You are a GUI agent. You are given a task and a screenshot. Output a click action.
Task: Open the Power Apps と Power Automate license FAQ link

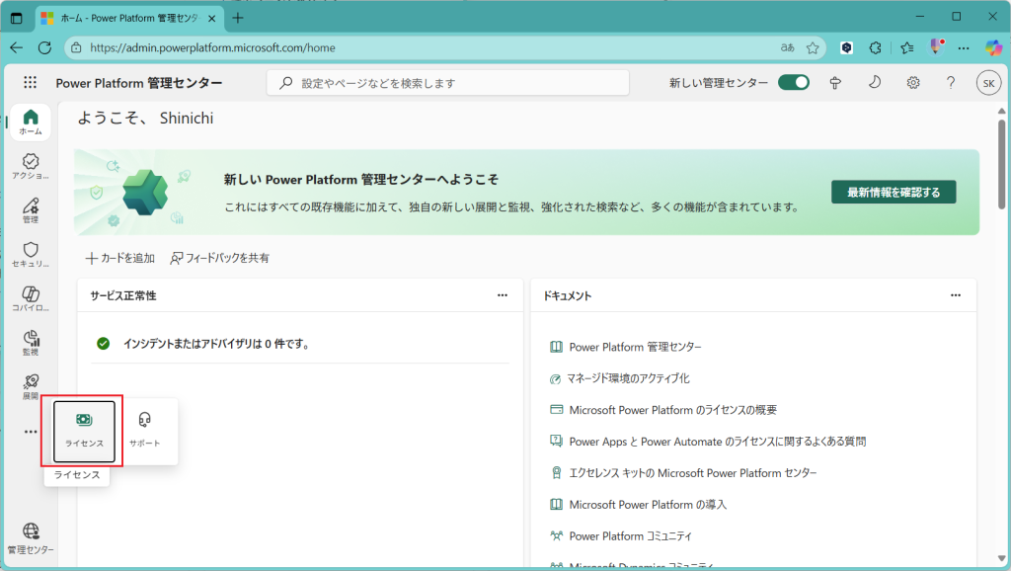point(717,442)
